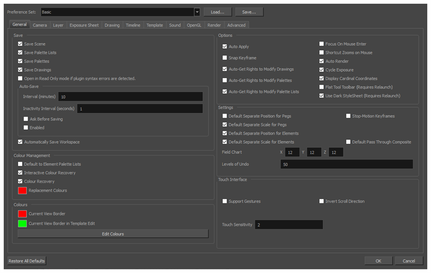Uncheck the Save Scene checkbox
Viewport: 431px width, 273px height.
click(x=20, y=44)
